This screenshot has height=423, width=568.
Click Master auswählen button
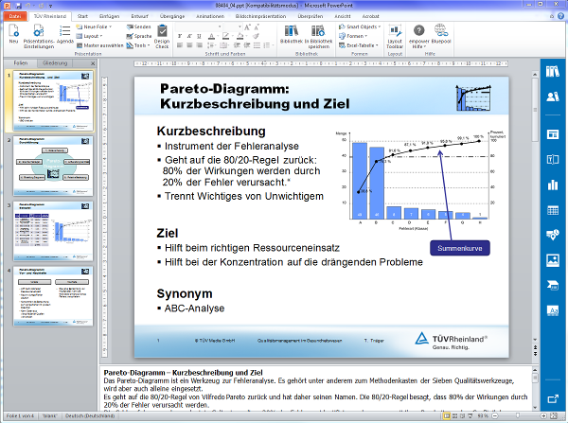tap(100, 44)
